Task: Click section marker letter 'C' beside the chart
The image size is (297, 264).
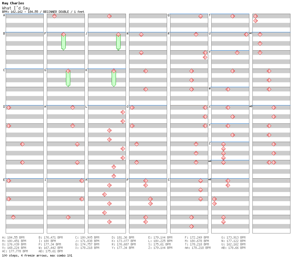Action: click(x=4, y=70)
